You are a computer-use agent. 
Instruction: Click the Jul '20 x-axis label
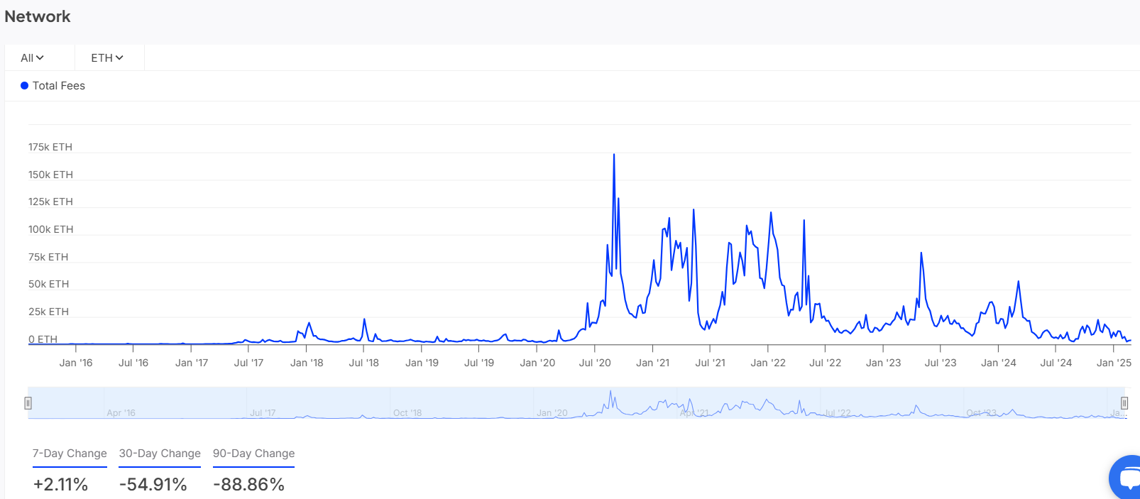[595, 363]
